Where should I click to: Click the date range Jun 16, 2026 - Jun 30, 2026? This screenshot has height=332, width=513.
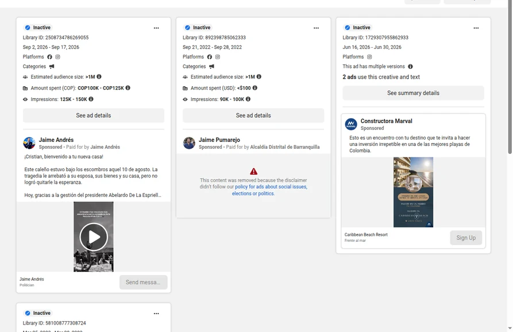point(372,47)
